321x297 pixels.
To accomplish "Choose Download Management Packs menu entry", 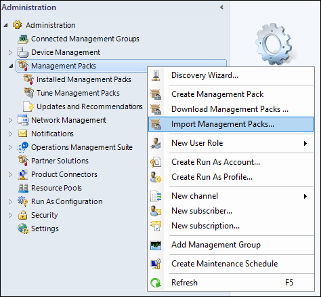I will (231, 109).
